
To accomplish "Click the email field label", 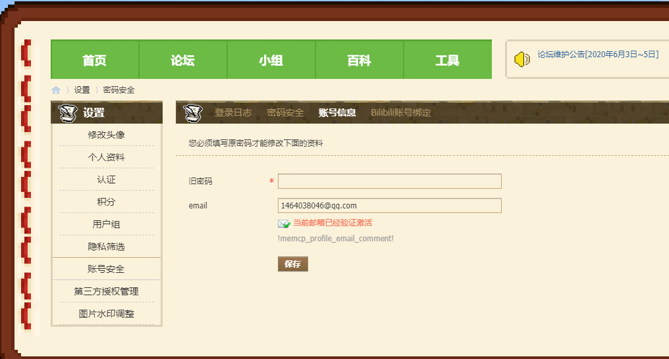I will 198,206.
